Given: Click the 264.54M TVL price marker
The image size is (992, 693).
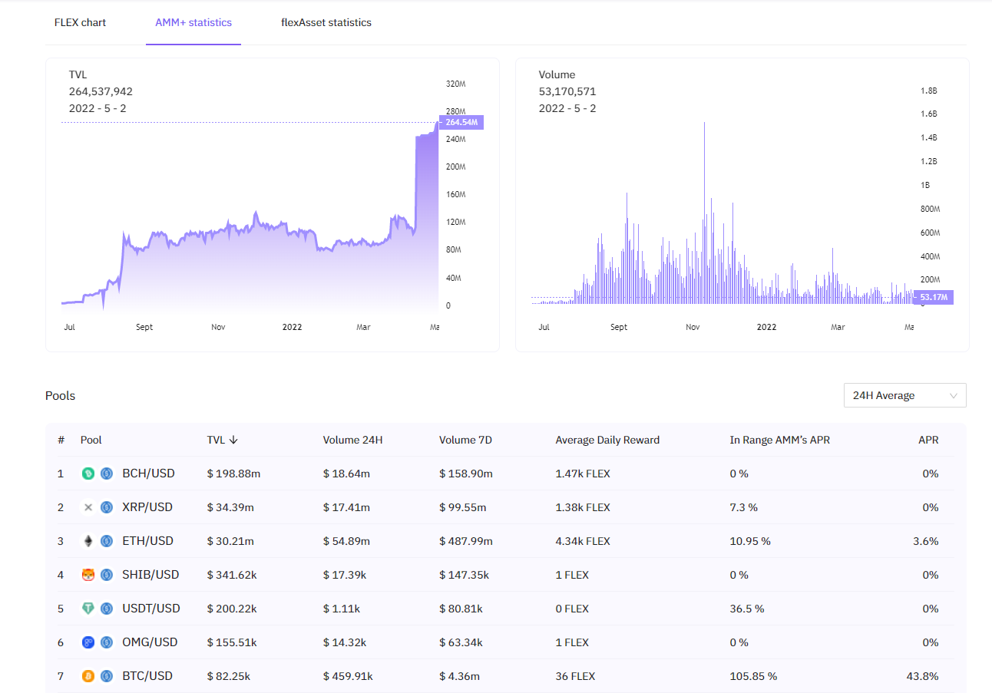Looking at the screenshot, I should click(461, 122).
